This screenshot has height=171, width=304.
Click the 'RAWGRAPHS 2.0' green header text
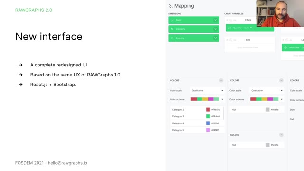(x=34, y=10)
